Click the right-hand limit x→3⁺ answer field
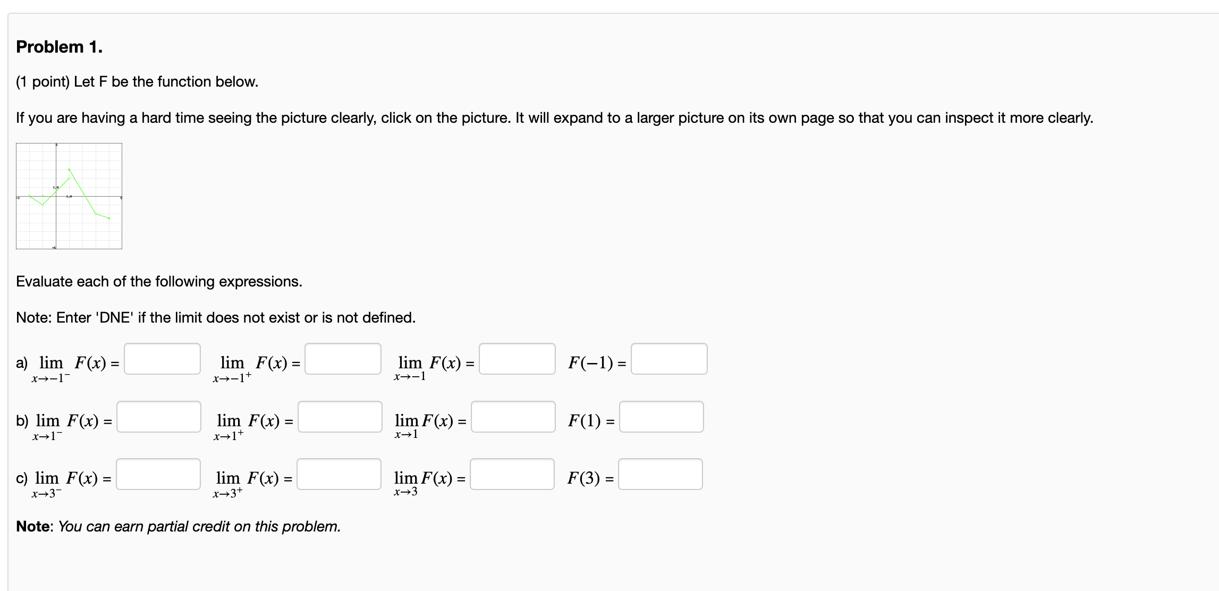Image resolution: width=1219 pixels, height=591 pixels. click(339, 474)
